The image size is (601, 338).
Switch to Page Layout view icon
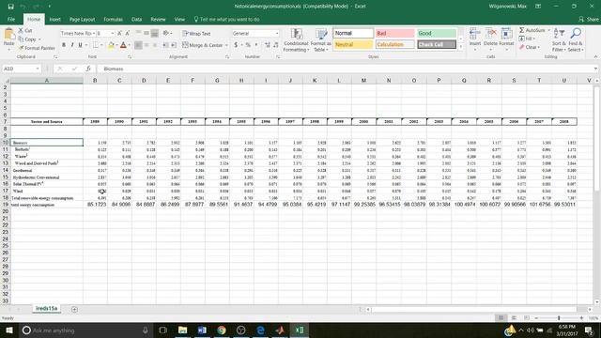[514, 318]
